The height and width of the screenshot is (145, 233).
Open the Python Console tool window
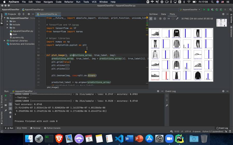click(x=53, y=128)
